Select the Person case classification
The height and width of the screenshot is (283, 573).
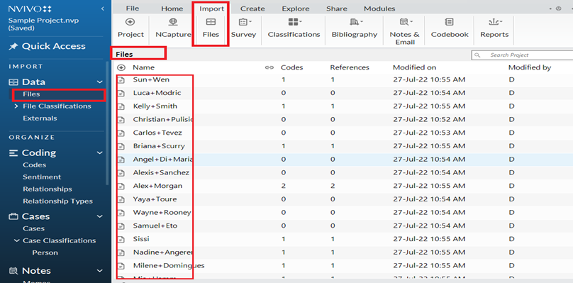tap(45, 253)
